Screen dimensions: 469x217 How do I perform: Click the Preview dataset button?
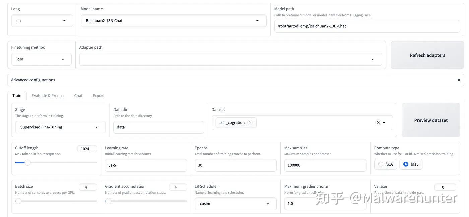click(431, 120)
